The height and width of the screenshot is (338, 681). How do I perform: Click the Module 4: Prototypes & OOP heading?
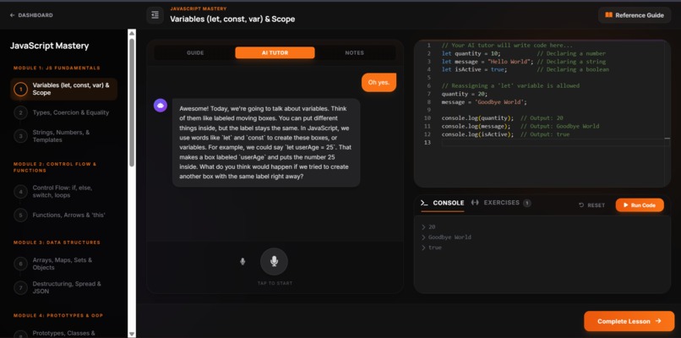[x=58, y=315]
